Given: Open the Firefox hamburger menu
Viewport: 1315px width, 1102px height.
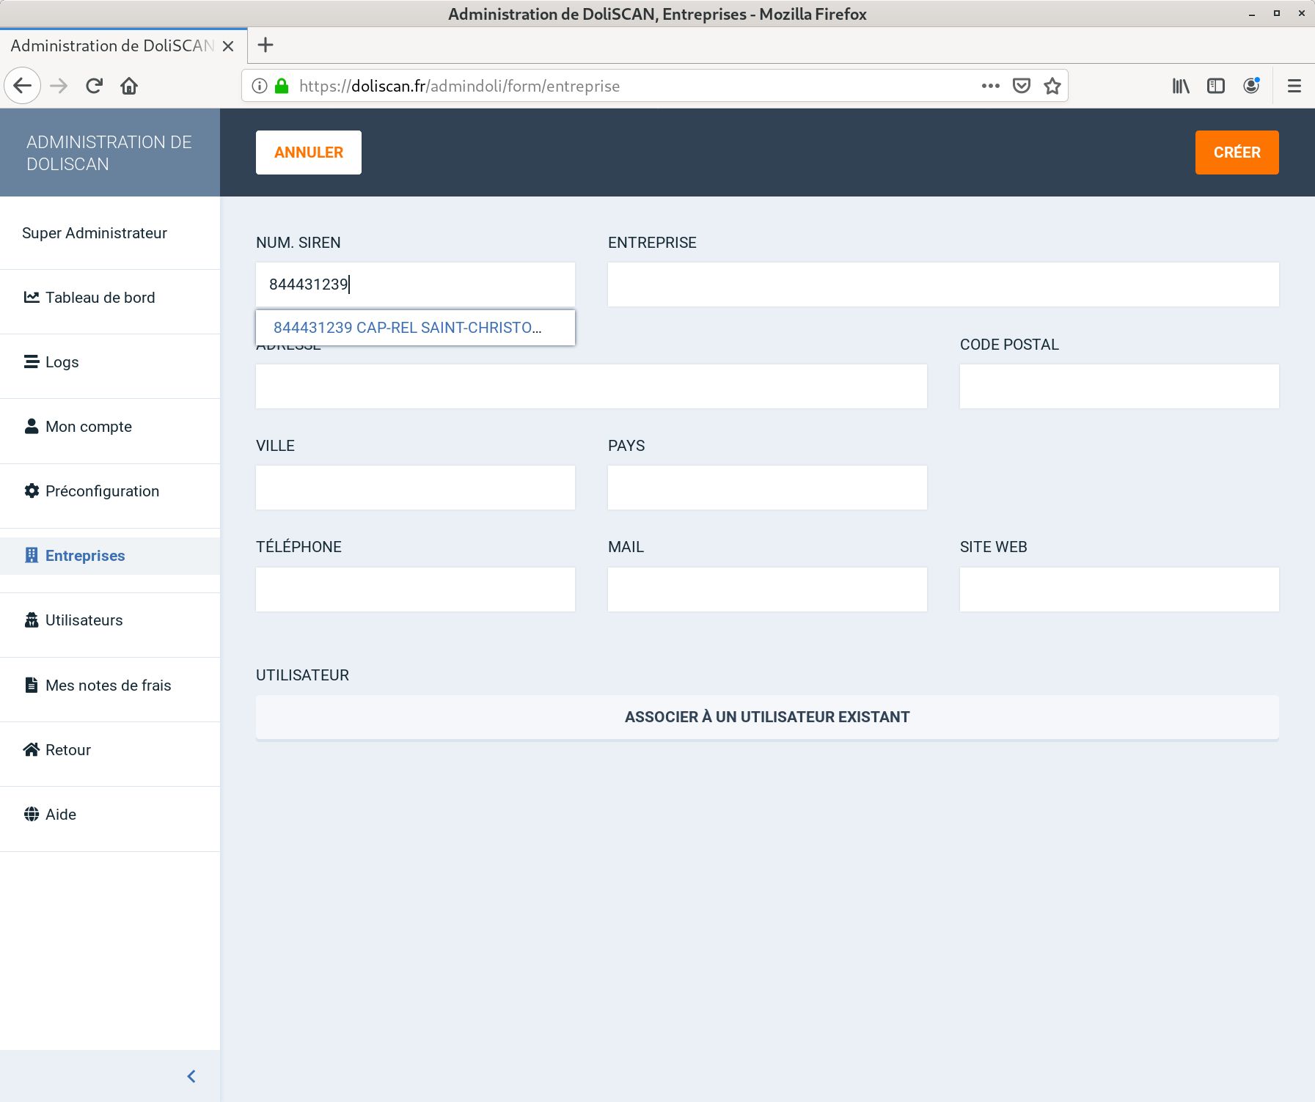Looking at the screenshot, I should pyautogui.click(x=1294, y=86).
